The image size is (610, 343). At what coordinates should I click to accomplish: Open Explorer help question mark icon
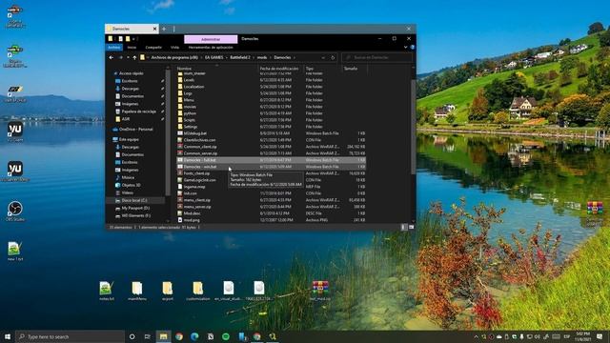pos(413,48)
